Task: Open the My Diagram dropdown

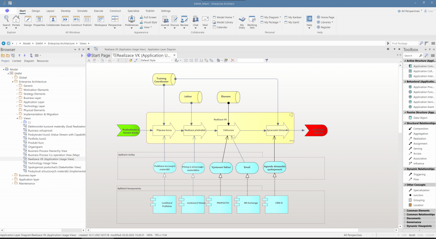Action: pos(270,17)
